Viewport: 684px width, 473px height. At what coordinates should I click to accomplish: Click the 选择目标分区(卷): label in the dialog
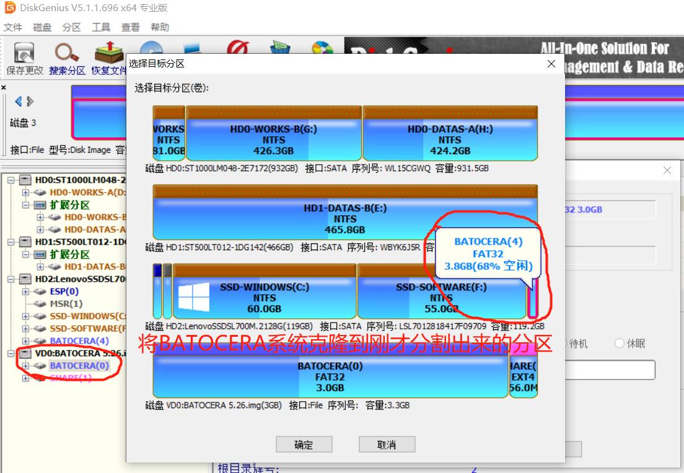coord(172,88)
